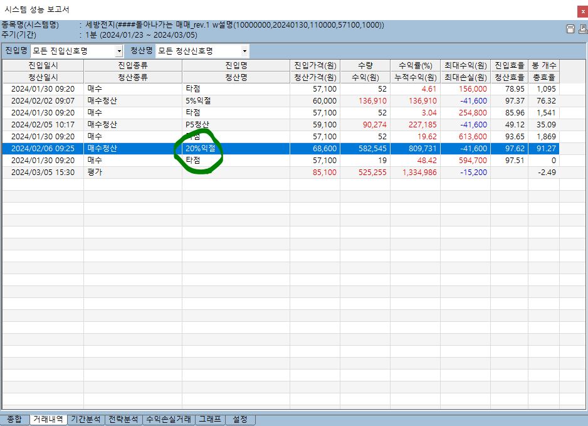Click the 진입가격(원) column header

tap(315, 65)
